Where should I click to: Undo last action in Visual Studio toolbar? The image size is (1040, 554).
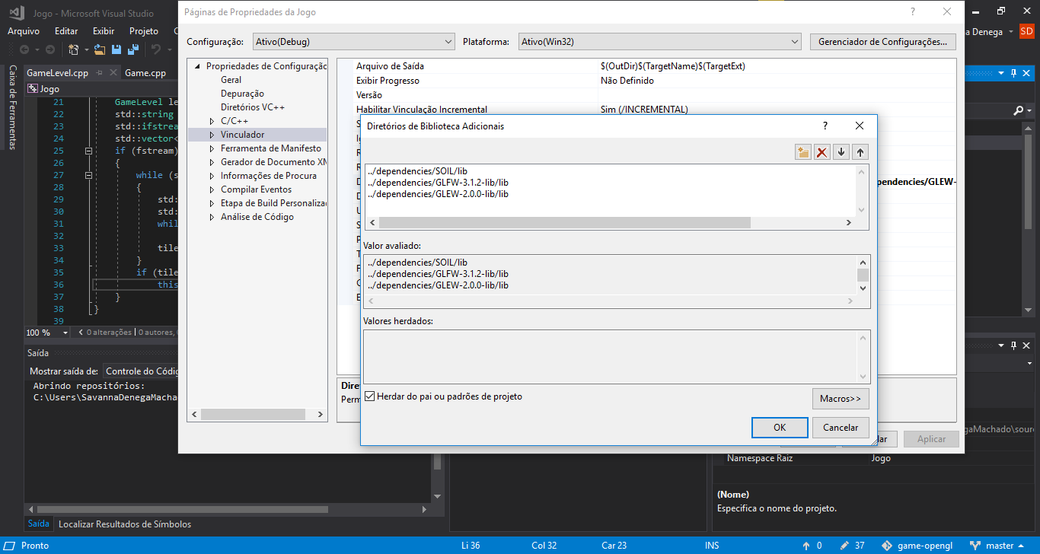pyautogui.click(x=156, y=49)
